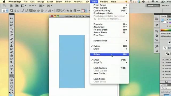Image resolution: width=171 pixels, height=96 pixels.
Task: Choose Fit on Screen
Action: (x=110, y=30)
